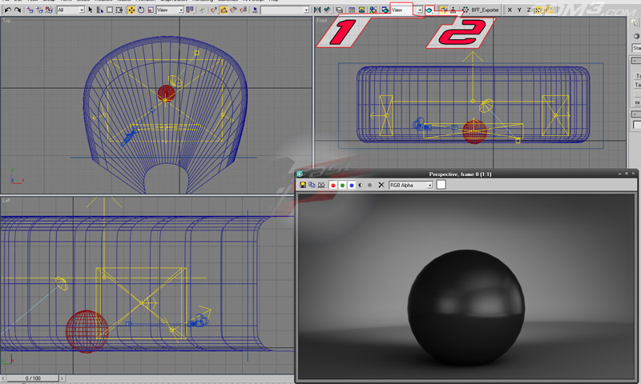This screenshot has width=641, height=384.
Task: Activate the Select and Move tool
Action: 131,10
